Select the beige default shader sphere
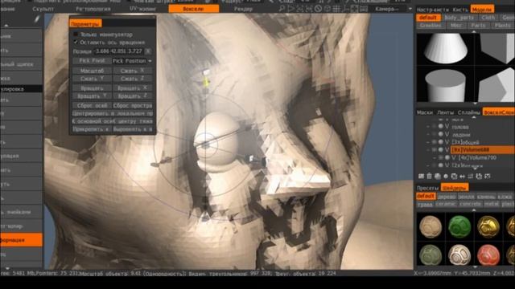 [x=431, y=226]
